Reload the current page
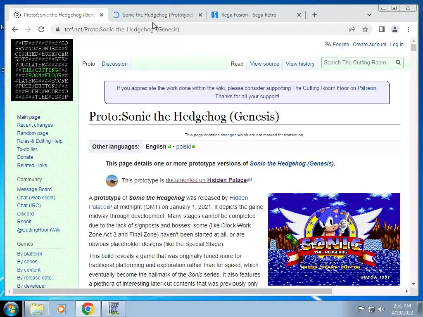The height and width of the screenshot is (317, 423). coord(41,29)
